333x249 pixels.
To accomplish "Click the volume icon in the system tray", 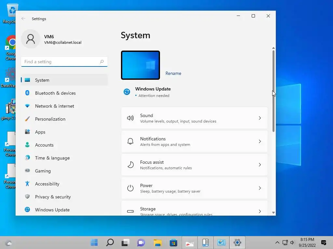I will tap(292, 243).
